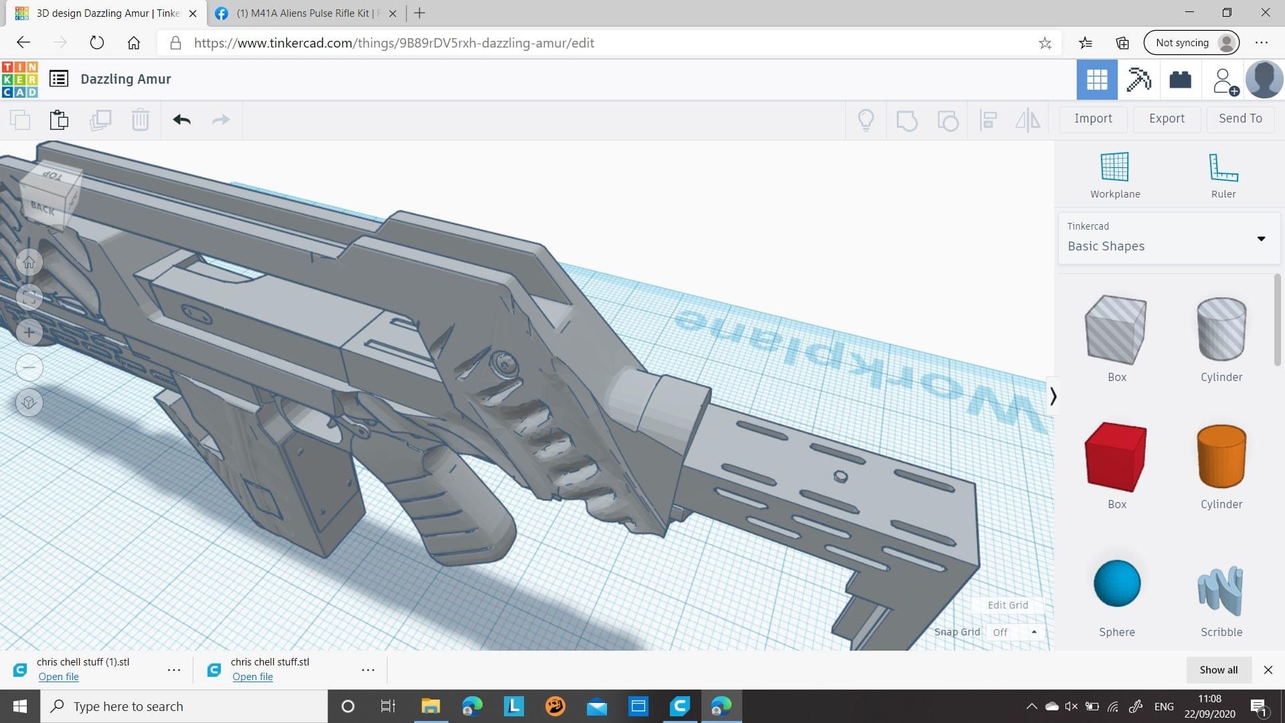
Task: Collapse the shapes panel arrow
Action: (1053, 396)
